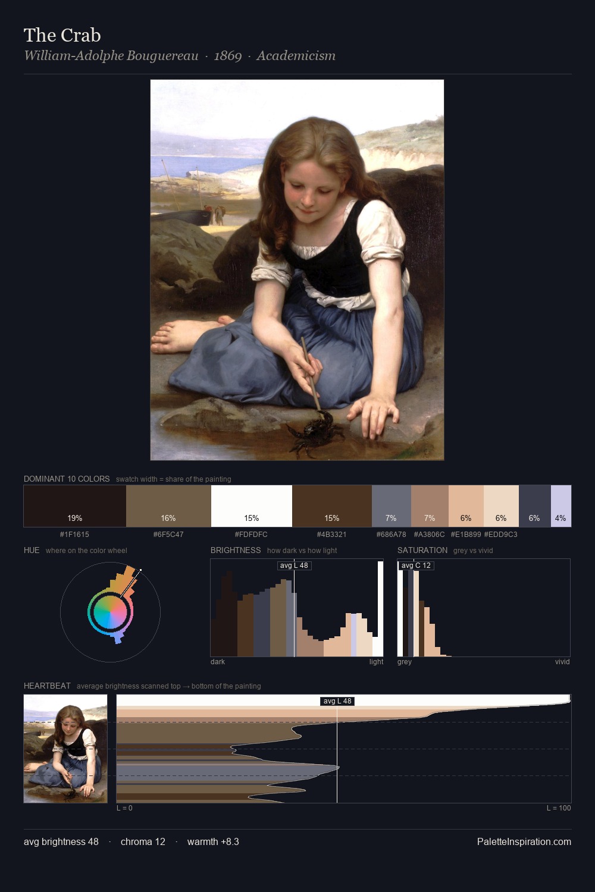Click the hex code #EDD9C3 label
The width and height of the screenshot is (595, 892).
pyautogui.click(x=500, y=535)
